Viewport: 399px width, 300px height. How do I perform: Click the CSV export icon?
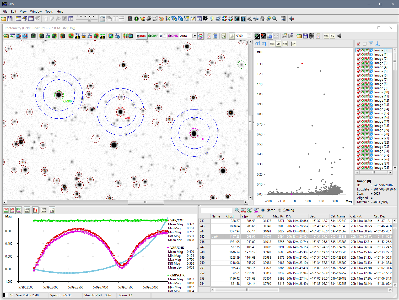(215, 36)
